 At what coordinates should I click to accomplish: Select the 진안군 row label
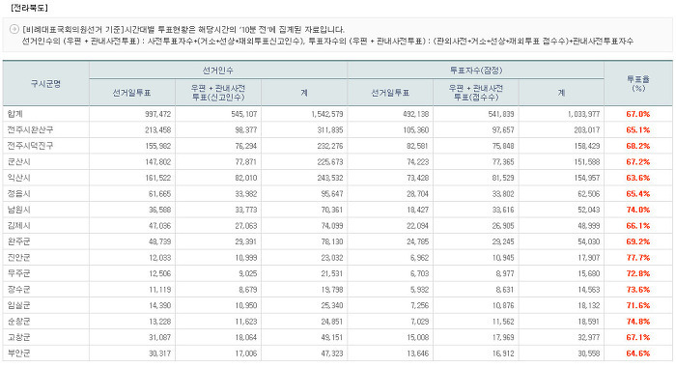click(x=19, y=258)
